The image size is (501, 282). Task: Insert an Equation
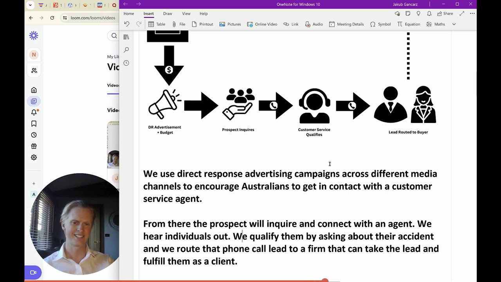click(x=409, y=24)
